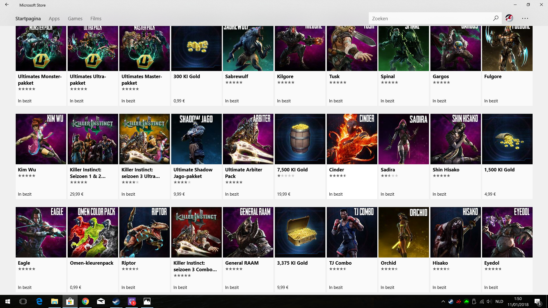Open Sabrewulf character thumbnail
The height and width of the screenshot is (308, 548).
pos(248,48)
